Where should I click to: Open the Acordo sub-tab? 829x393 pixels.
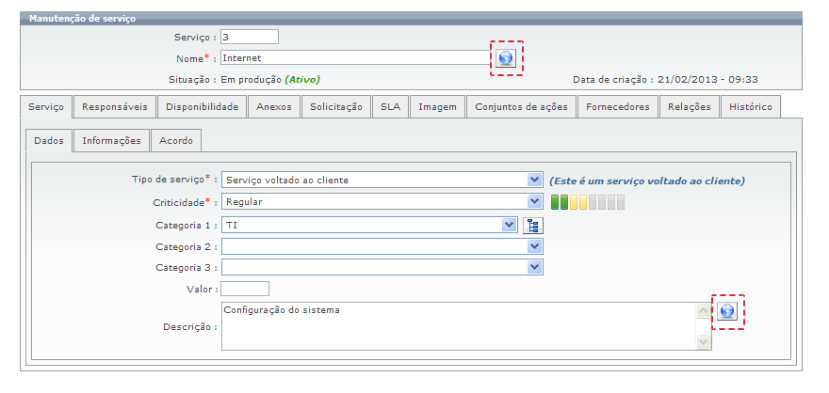pos(176,141)
